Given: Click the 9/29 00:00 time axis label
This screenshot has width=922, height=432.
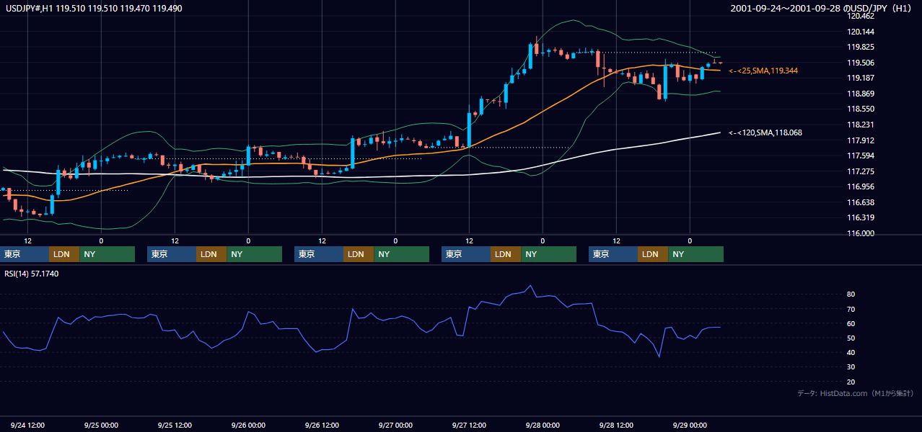Looking at the screenshot, I should (x=690, y=425).
